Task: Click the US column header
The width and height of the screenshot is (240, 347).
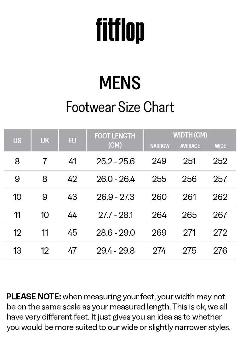Action: point(17,140)
